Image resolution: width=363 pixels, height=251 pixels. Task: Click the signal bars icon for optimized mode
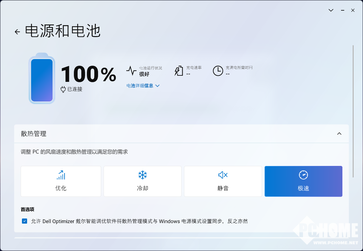click(61, 175)
